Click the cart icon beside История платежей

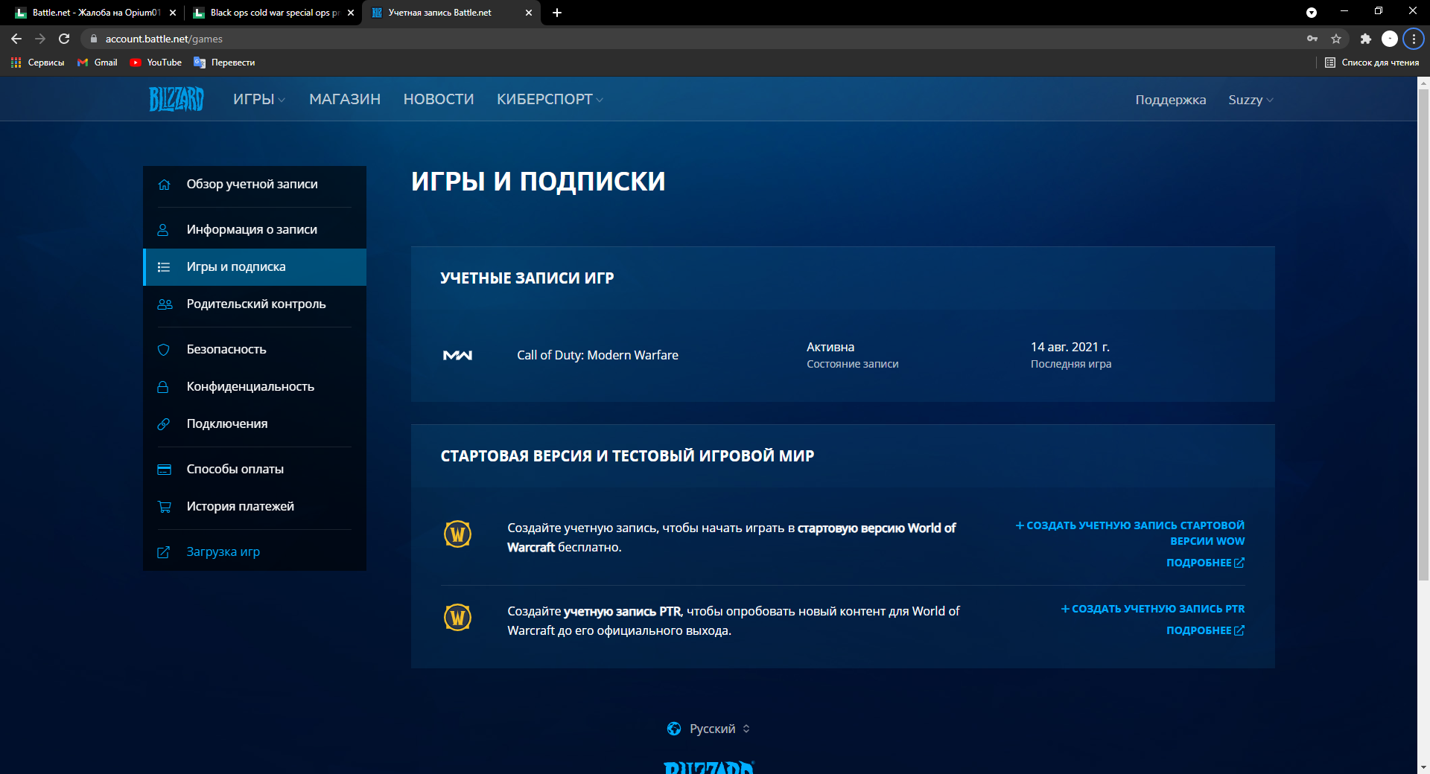click(165, 507)
